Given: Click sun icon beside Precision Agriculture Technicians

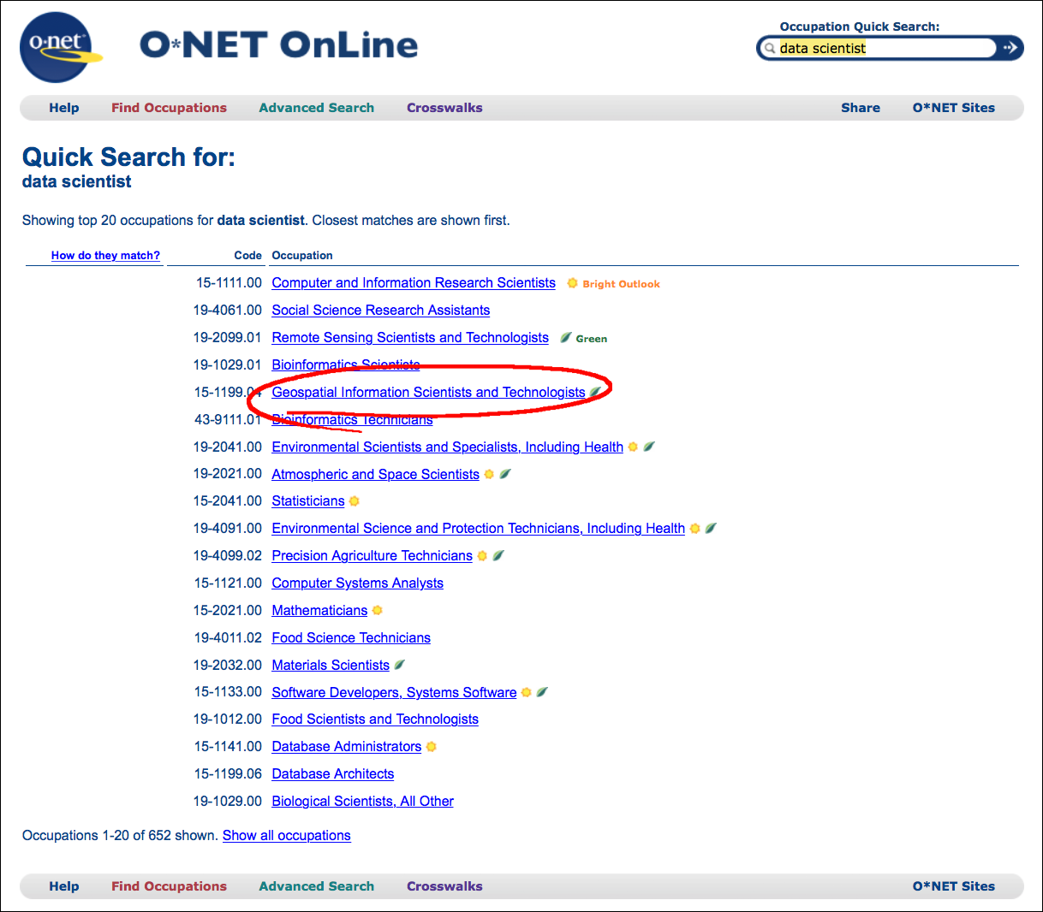Looking at the screenshot, I should tap(482, 556).
